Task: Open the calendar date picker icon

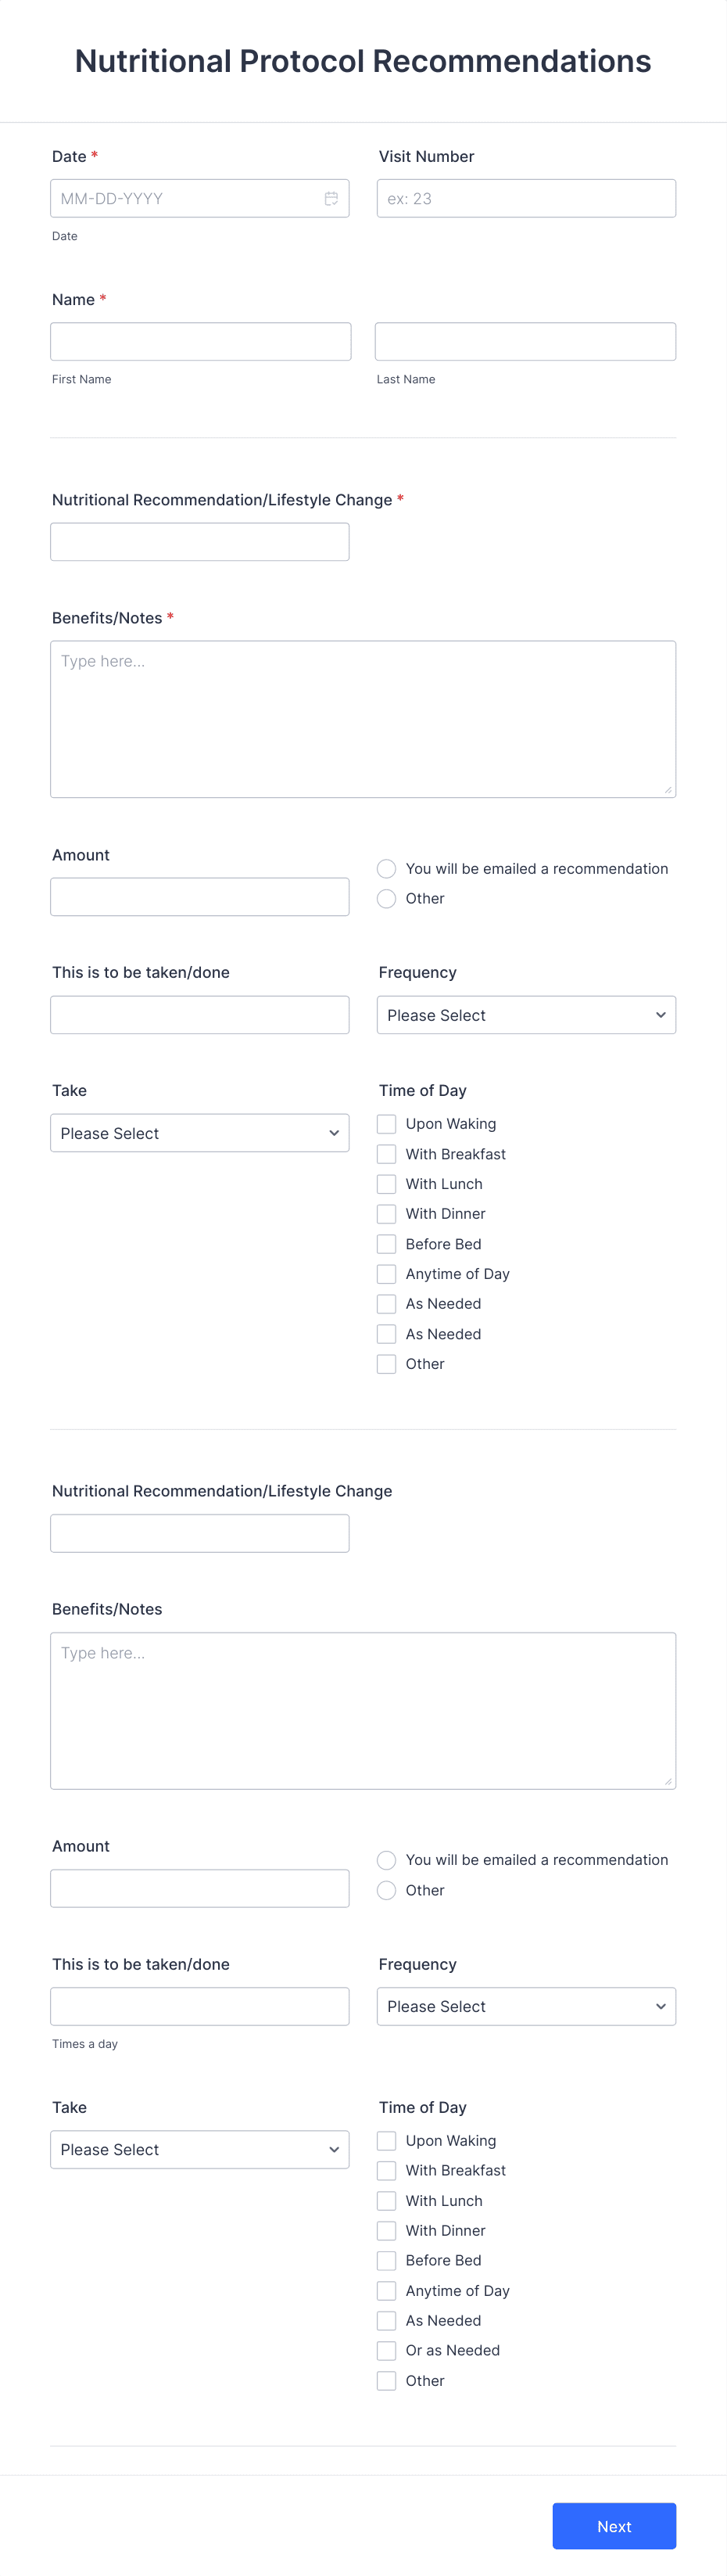Action: [331, 198]
